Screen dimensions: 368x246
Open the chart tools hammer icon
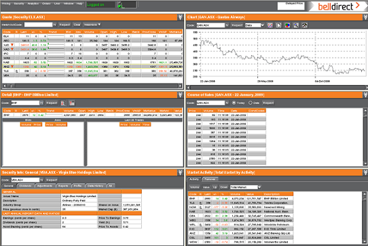point(305,25)
